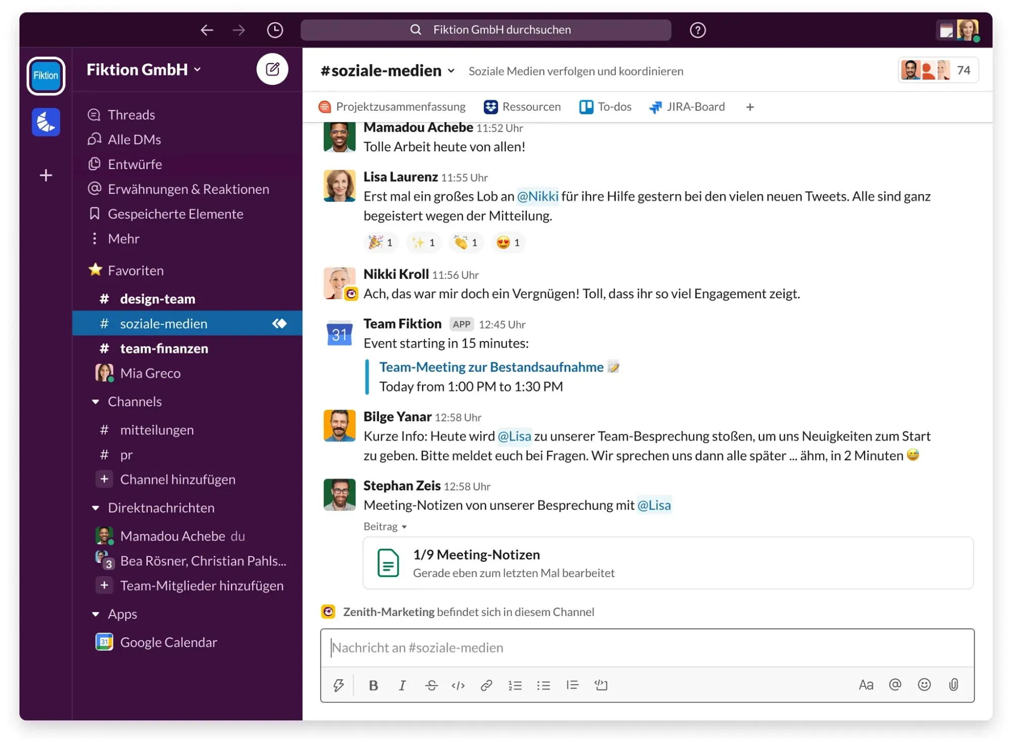Toggle italic text formatting
The height and width of the screenshot is (747, 1012).
[402, 685]
